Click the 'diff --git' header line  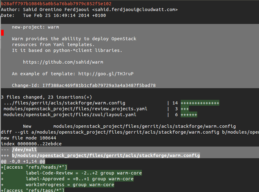(129, 132)
